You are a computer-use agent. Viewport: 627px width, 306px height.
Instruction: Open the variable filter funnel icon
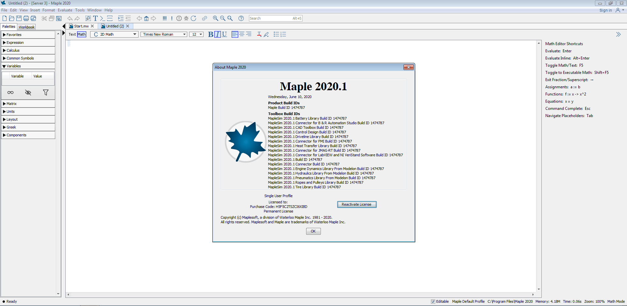click(x=46, y=93)
